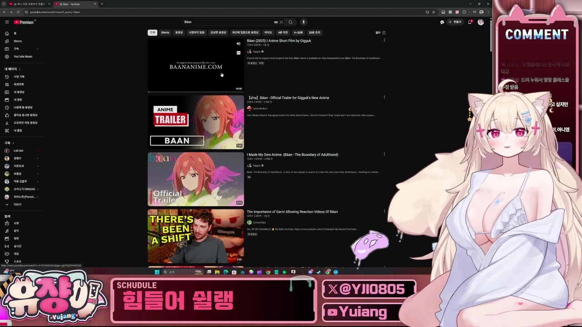
Task: Open the 만들기 create menu
Action: click(455, 22)
